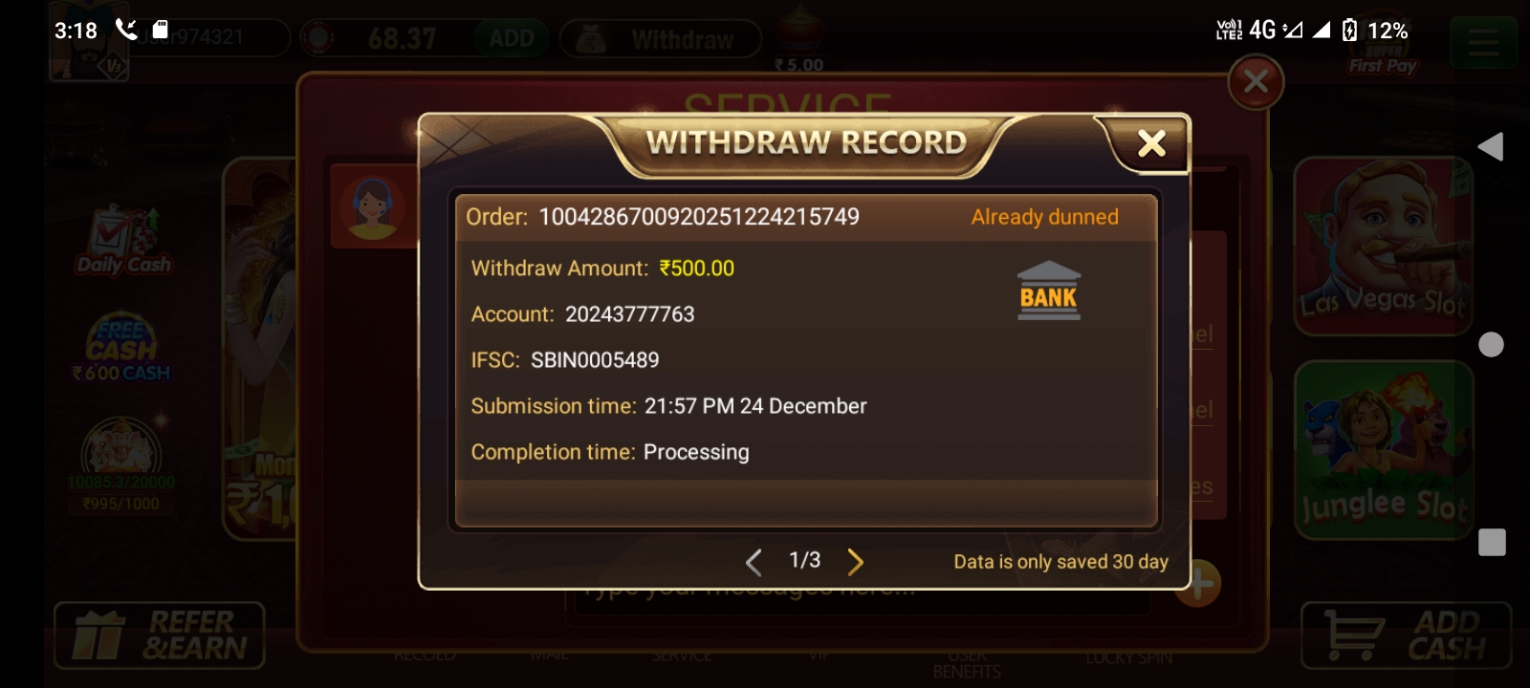The width and height of the screenshot is (1530, 688).
Task: Open Las Vegas Slot game thumbnail
Action: [x=1383, y=246]
